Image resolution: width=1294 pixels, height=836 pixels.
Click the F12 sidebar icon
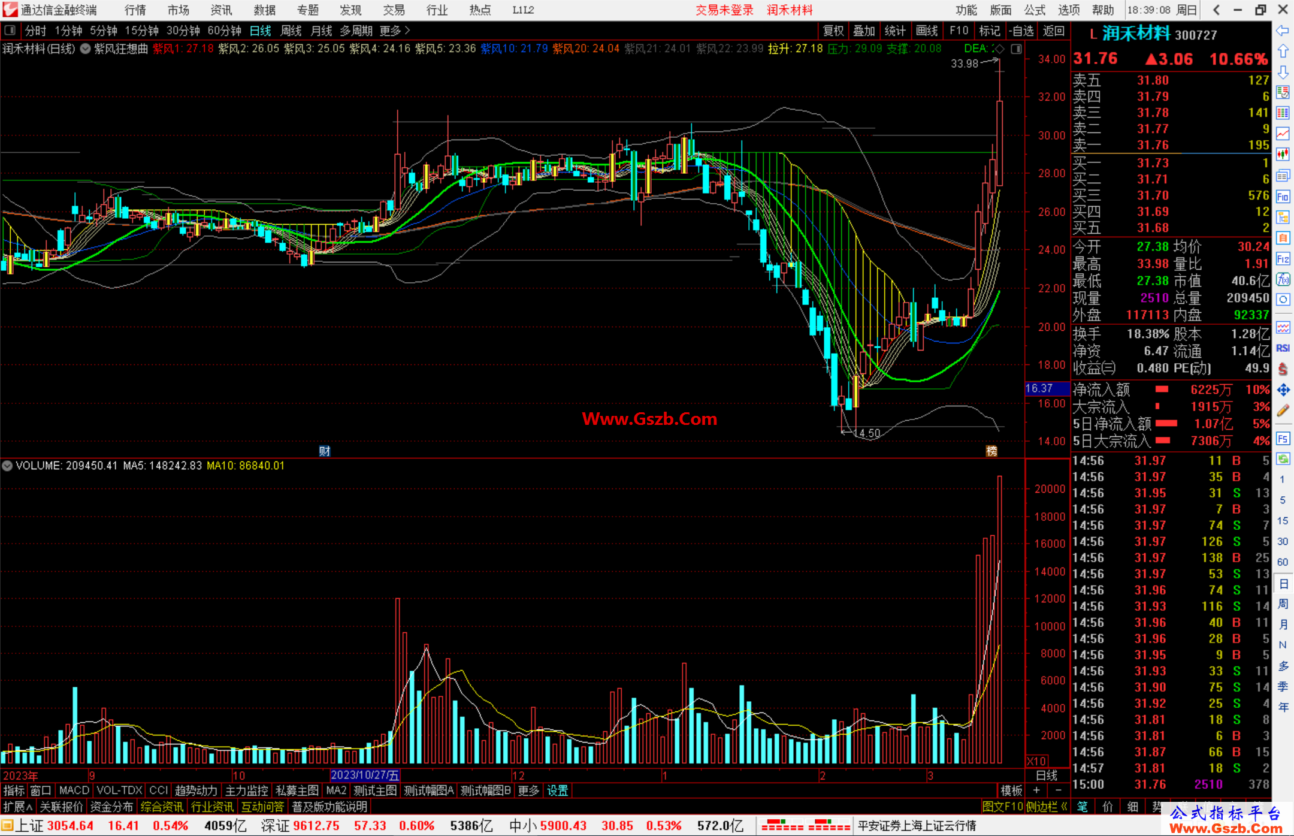click(x=1283, y=259)
